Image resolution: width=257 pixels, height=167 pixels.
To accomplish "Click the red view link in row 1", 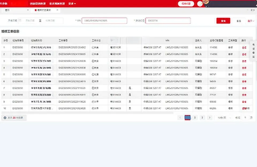I will pos(244,47).
